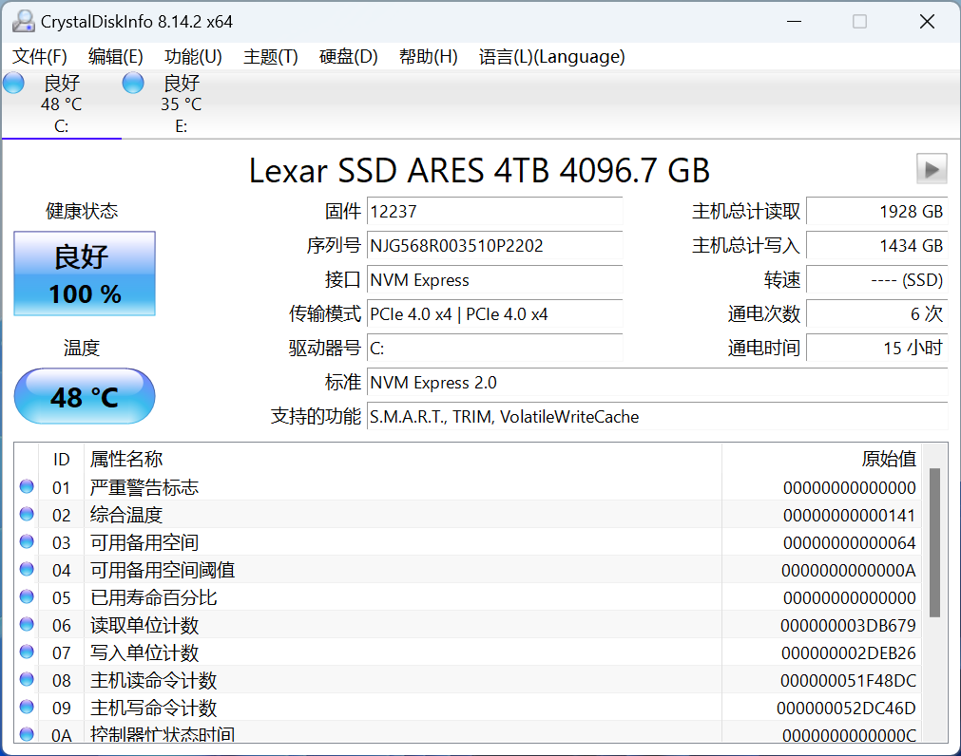Open the 功能(U) menu
Screen dimensions: 961x756
(192, 57)
